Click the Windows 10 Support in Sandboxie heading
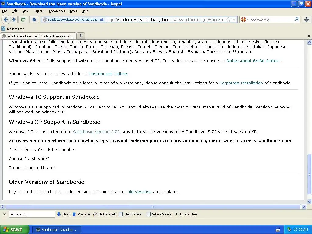312x234 pixels. click(x=54, y=97)
